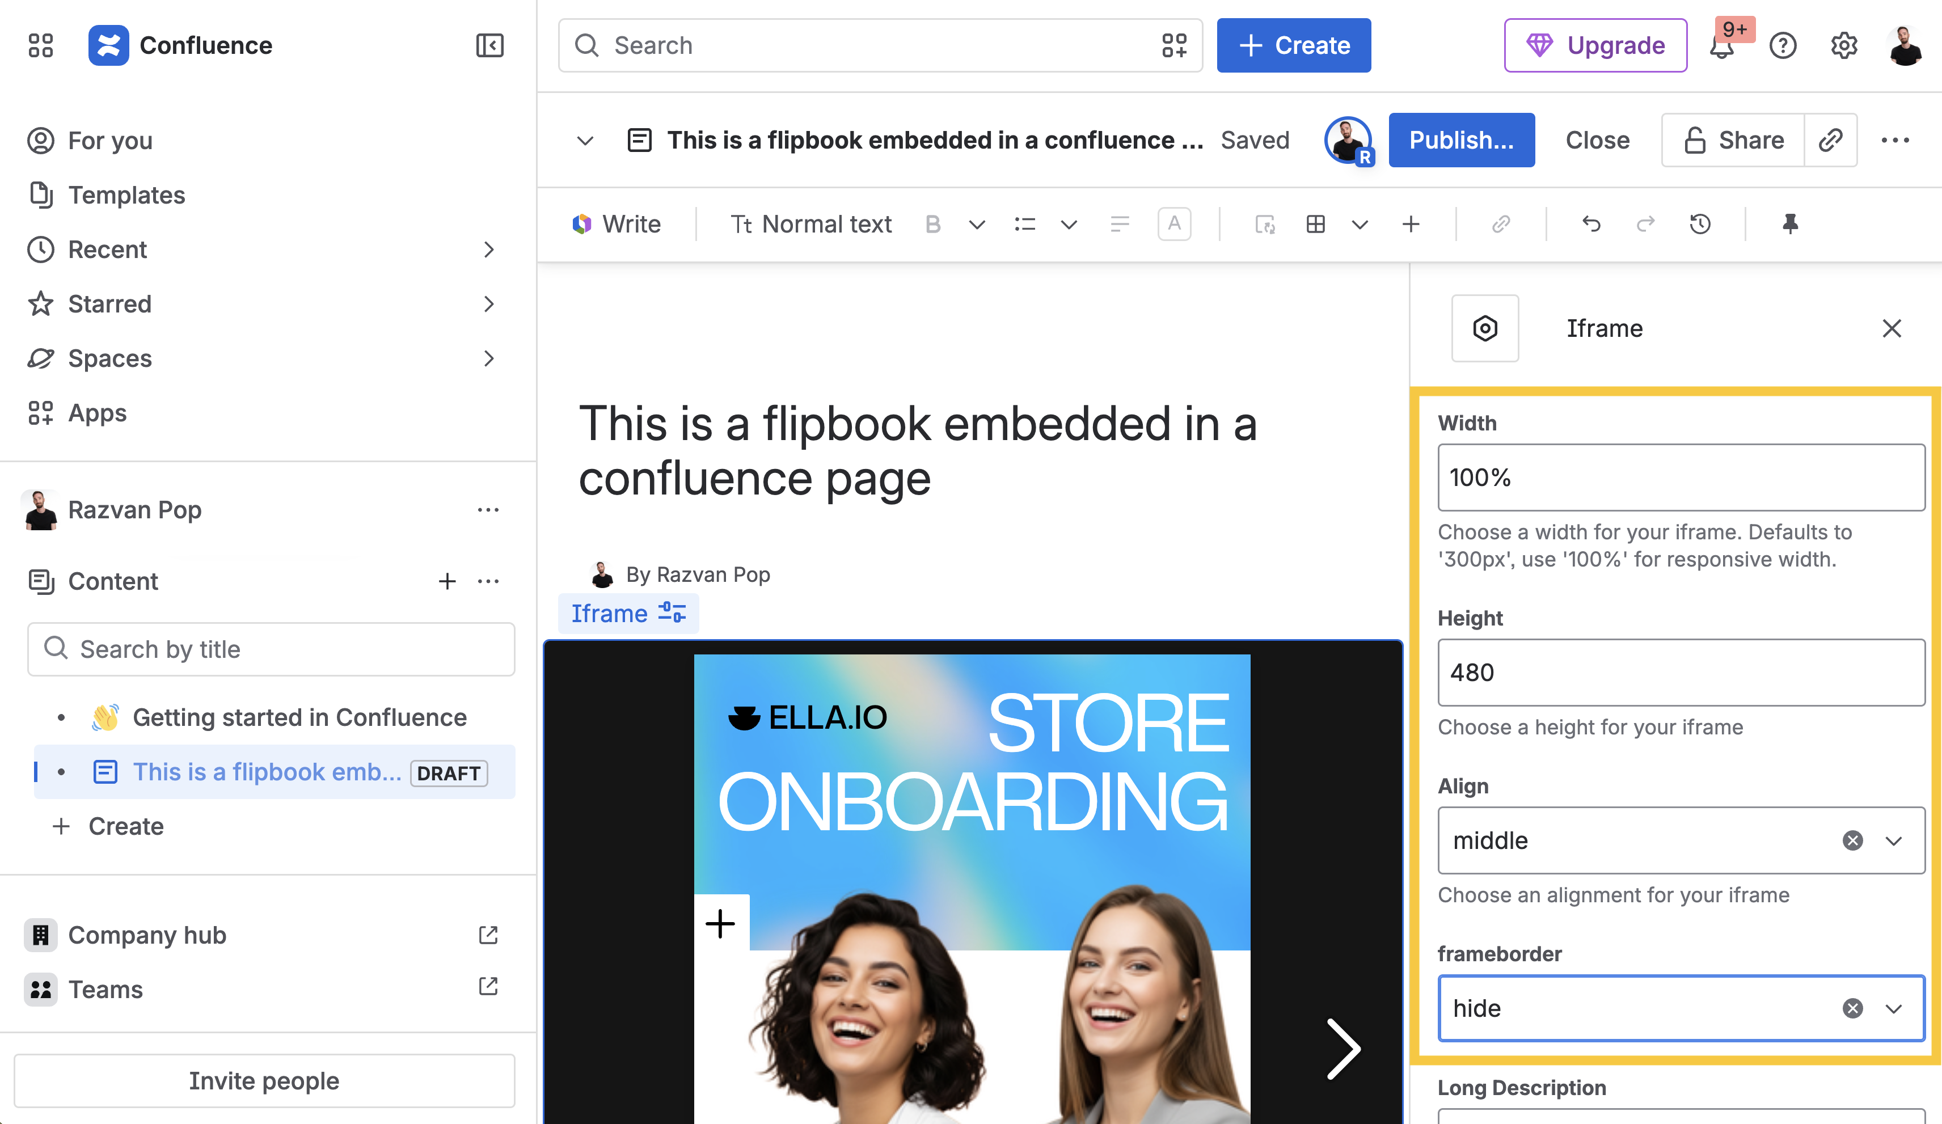
Task: Copy link with the chain icon next to Share
Action: pos(1830,140)
